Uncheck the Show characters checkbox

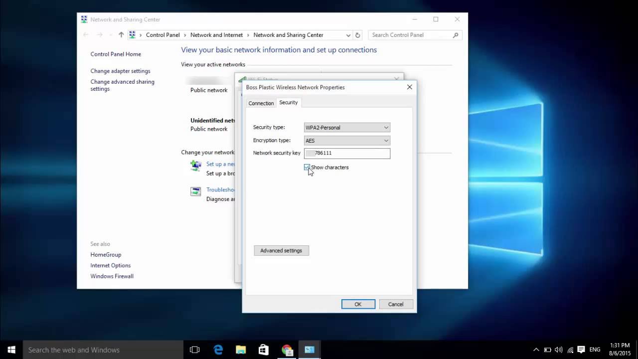pos(307,168)
